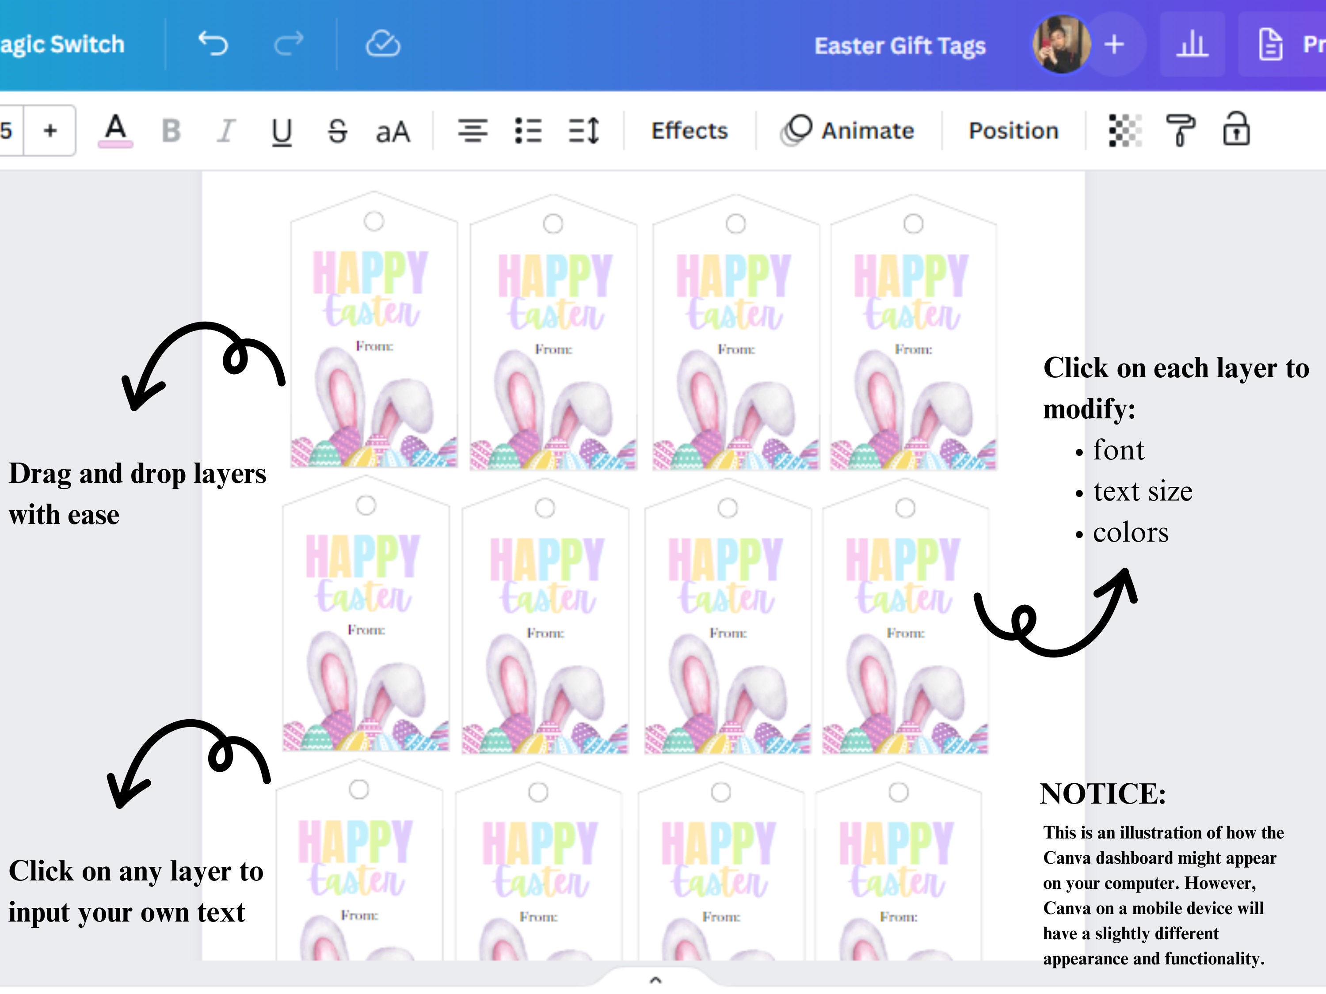Viewport: 1326px width, 994px height.
Task: Open the insights chart icon
Action: pyautogui.click(x=1192, y=43)
